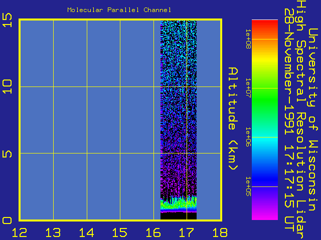
Task: Click the x-axis label 14
Action: pyautogui.click(x=86, y=232)
